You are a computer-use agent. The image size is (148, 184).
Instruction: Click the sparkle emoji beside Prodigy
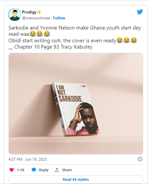(39, 12)
